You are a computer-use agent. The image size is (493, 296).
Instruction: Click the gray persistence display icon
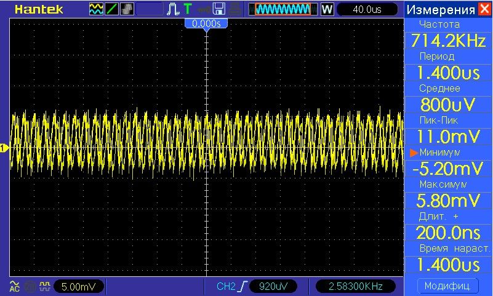coord(127,9)
